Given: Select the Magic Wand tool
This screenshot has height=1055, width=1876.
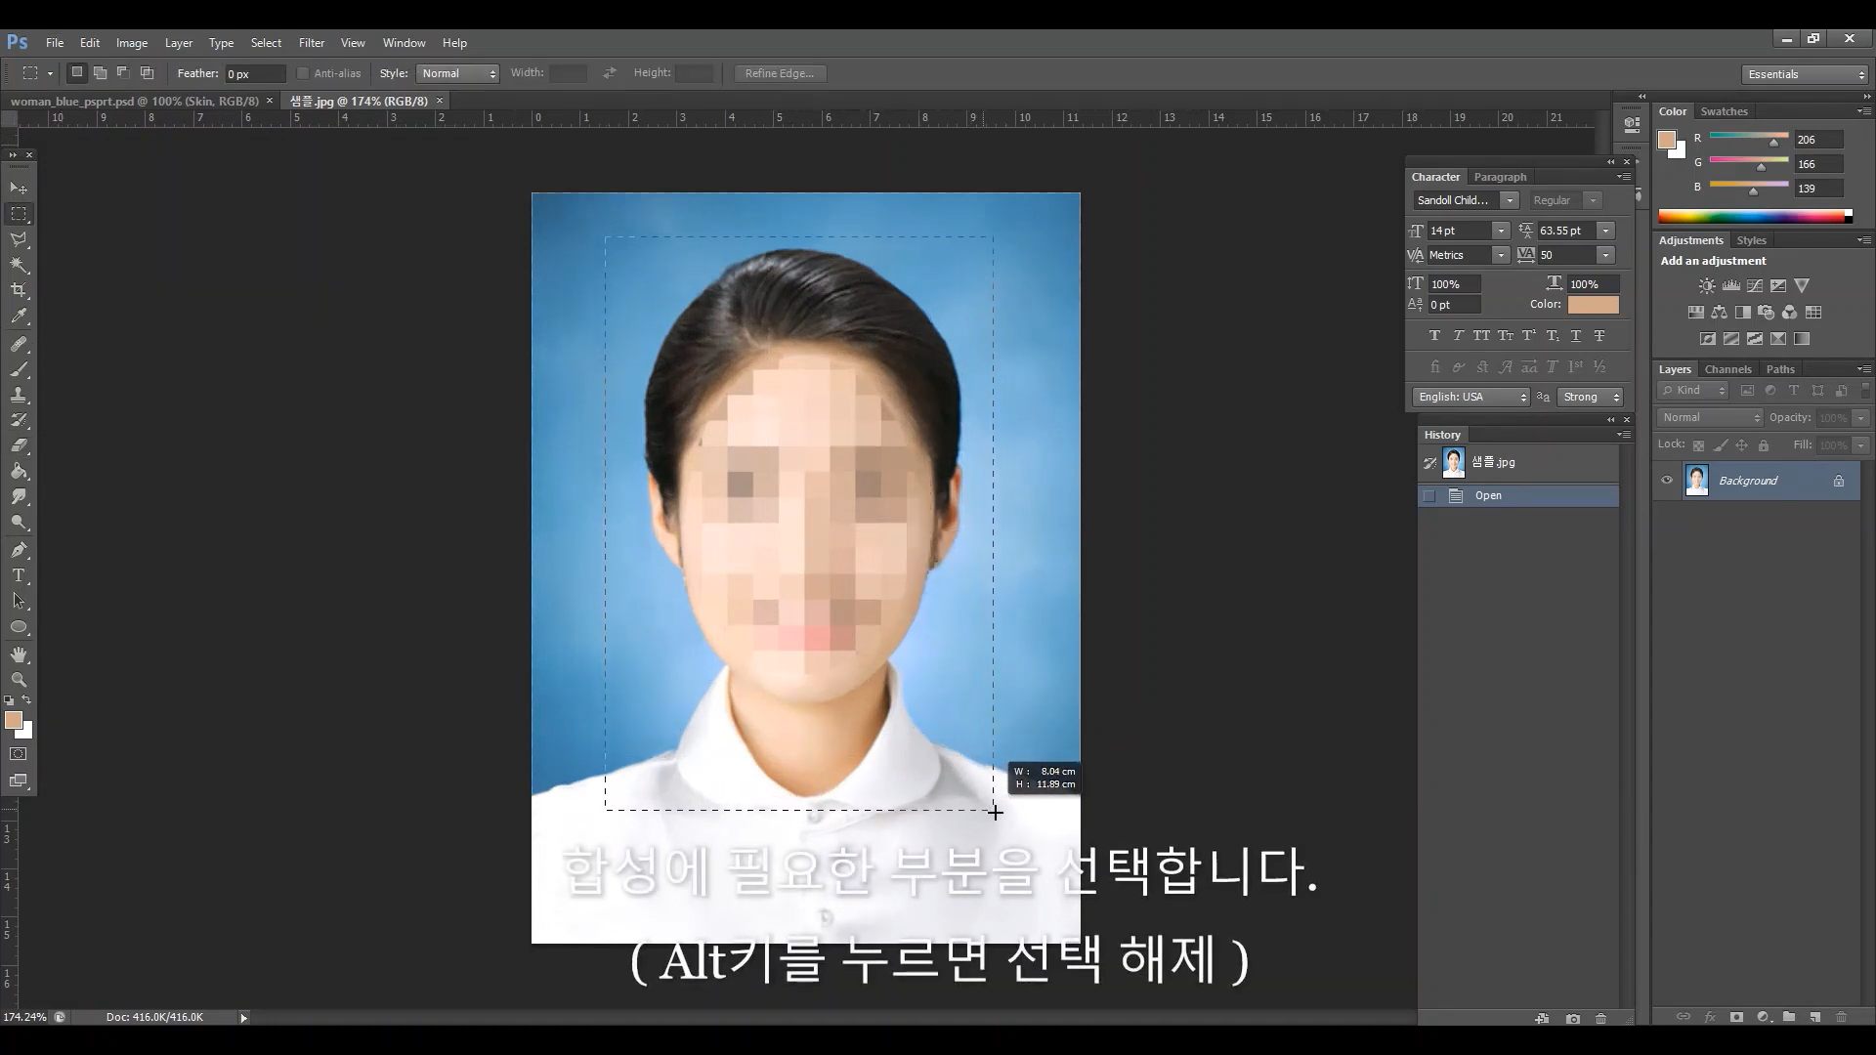Looking at the screenshot, I should point(19,265).
